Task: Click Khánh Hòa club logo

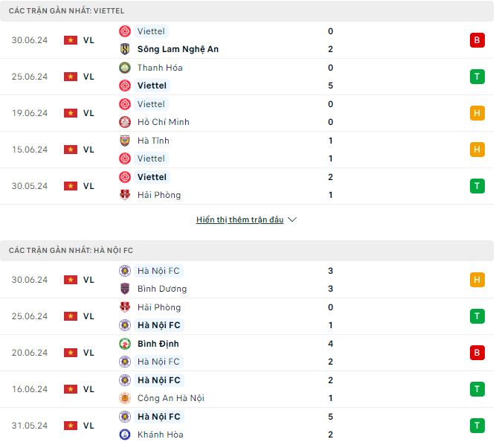Action: 125,435
